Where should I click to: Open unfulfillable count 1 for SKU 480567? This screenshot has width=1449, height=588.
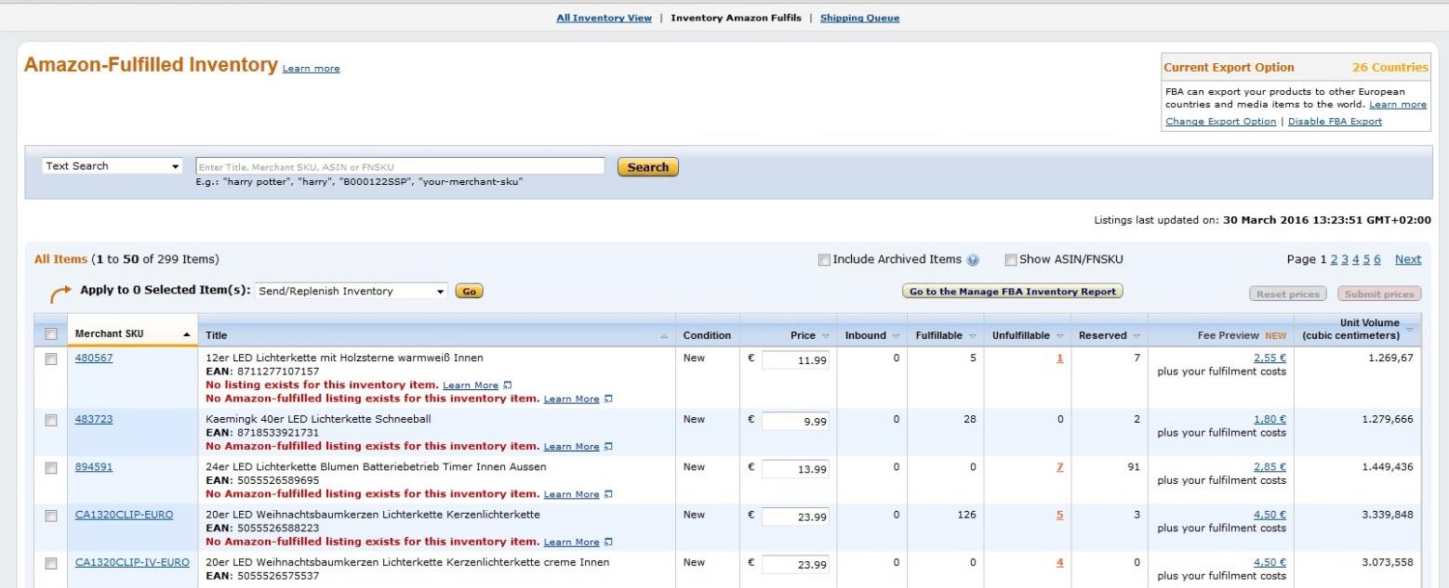pos(1060,358)
